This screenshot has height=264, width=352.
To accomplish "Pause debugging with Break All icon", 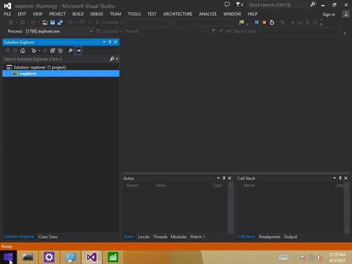I will (256, 22).
